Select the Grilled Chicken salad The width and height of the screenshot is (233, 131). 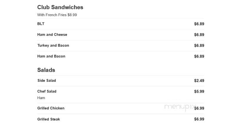51,108
